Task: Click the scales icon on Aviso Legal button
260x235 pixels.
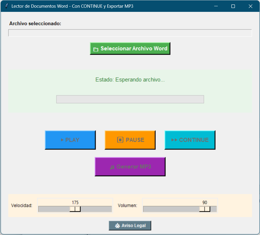Action: [x=117, y=226]
